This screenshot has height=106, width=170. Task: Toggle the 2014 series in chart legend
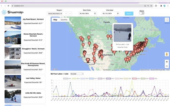click(x=67, y=79)
